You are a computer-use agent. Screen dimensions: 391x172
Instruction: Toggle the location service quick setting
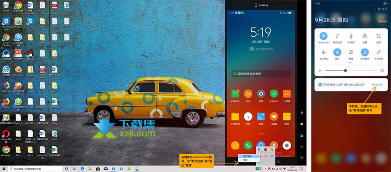(x=365, y=52)
